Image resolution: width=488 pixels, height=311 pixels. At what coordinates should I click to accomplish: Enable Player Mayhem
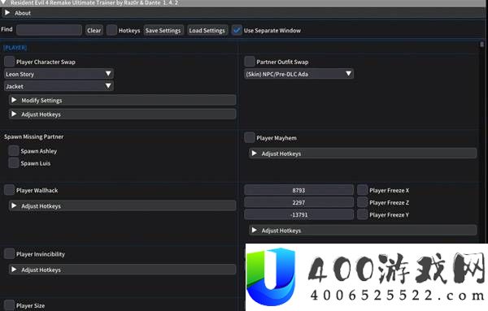click(250, 137)
